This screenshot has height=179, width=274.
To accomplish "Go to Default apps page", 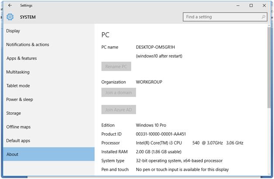I will pyautogui.click(x=18, y=141).
